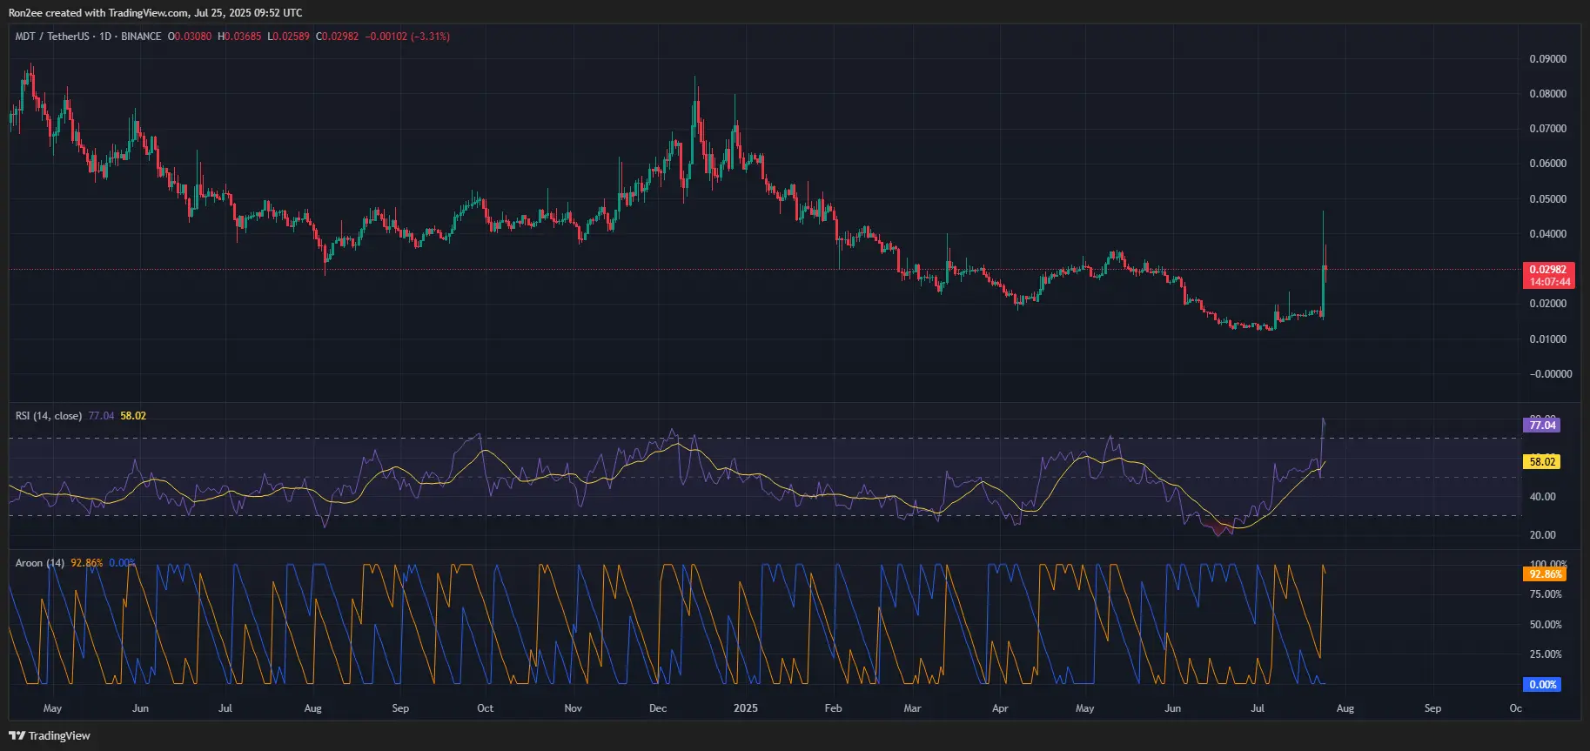The width and height of the screenshot is (1590, 751).
Task: Click the Nov label on the time axis
Action: coord(573,708)
